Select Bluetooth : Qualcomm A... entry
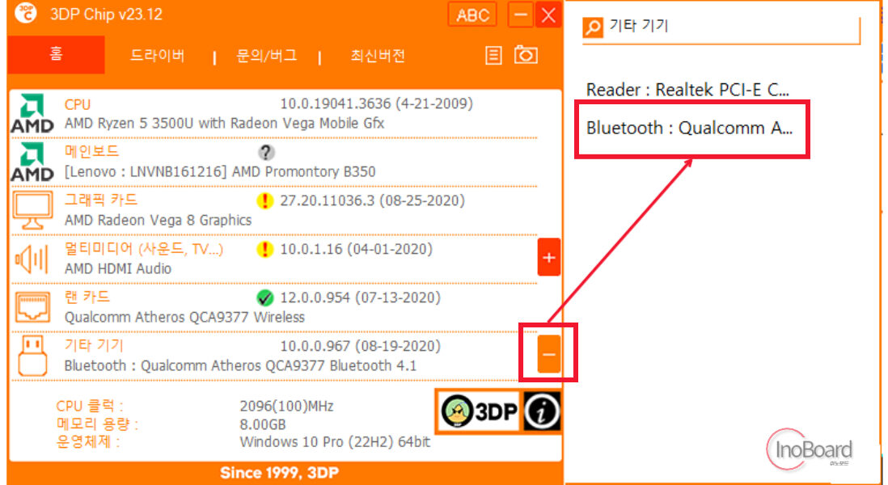Image resolution: width=888 pixels, height=485 pixels. click(689, 128)
